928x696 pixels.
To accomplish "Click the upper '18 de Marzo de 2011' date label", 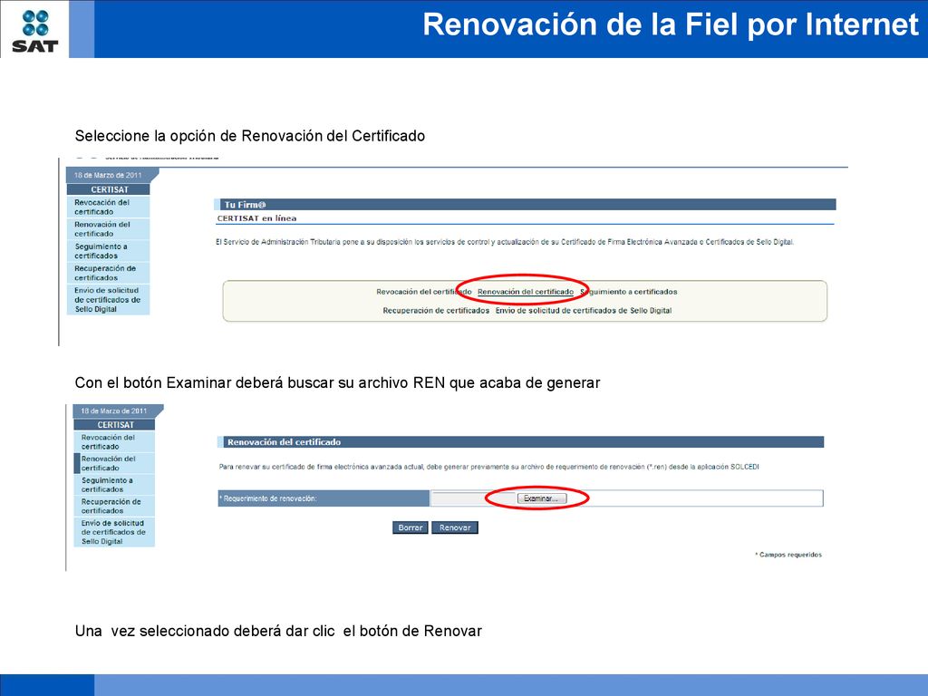I will click(x=108, y=175).
